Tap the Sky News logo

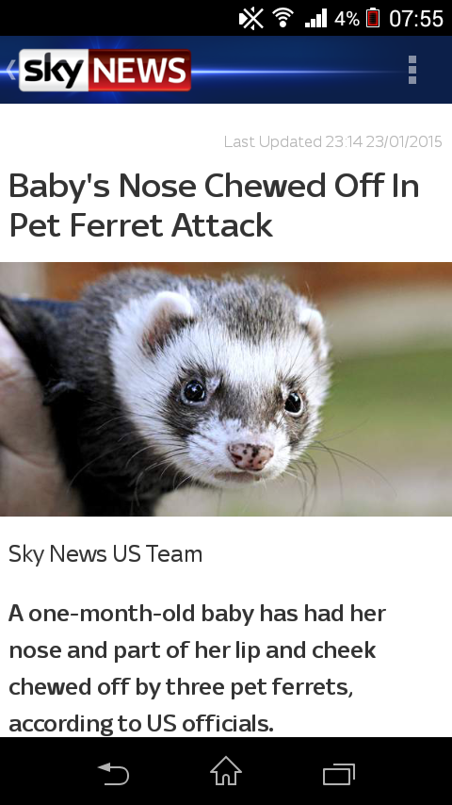click(105, 71)
